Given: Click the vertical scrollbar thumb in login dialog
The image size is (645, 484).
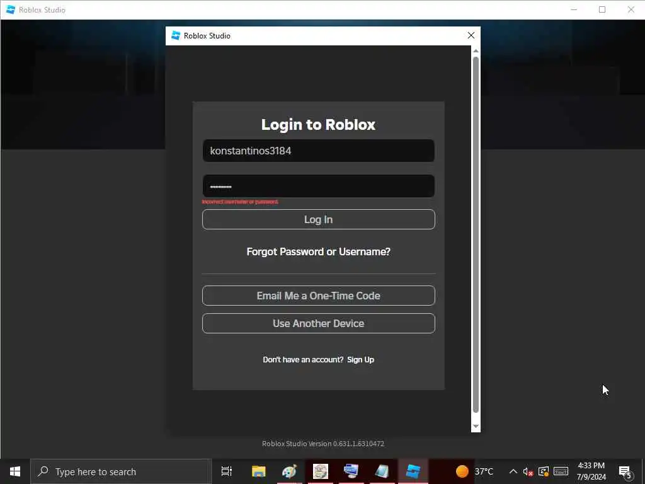Looking at the screenshot, I should click(x=476, y=234).
